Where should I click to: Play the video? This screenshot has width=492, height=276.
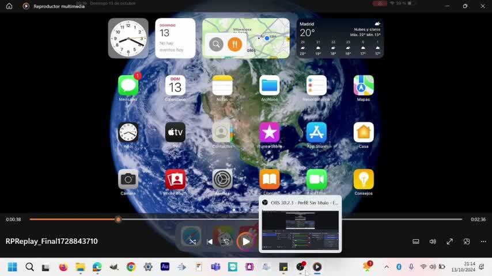[x=246, y=241]
